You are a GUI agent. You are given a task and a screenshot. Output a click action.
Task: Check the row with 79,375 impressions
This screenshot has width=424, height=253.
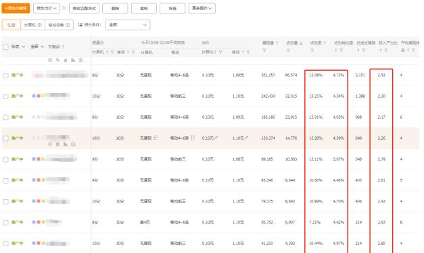click(5, 202)
